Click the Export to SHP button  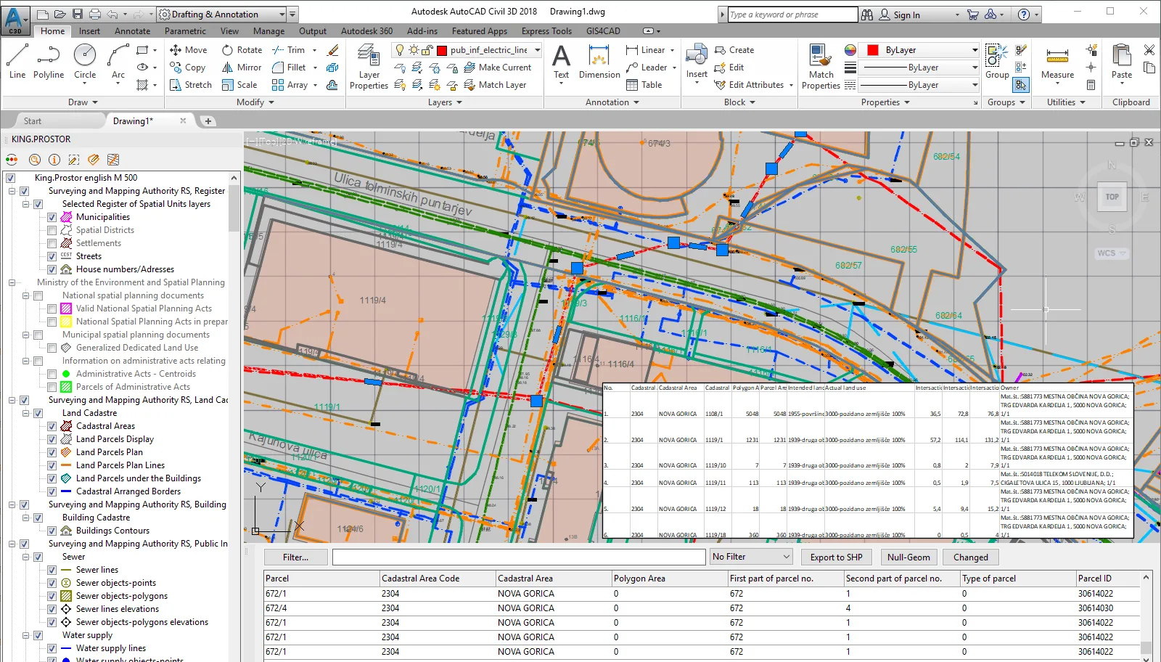point(836,557)
